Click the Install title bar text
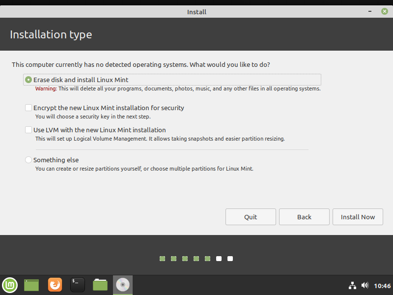The image size is (393, 295). tap(196, 12)
